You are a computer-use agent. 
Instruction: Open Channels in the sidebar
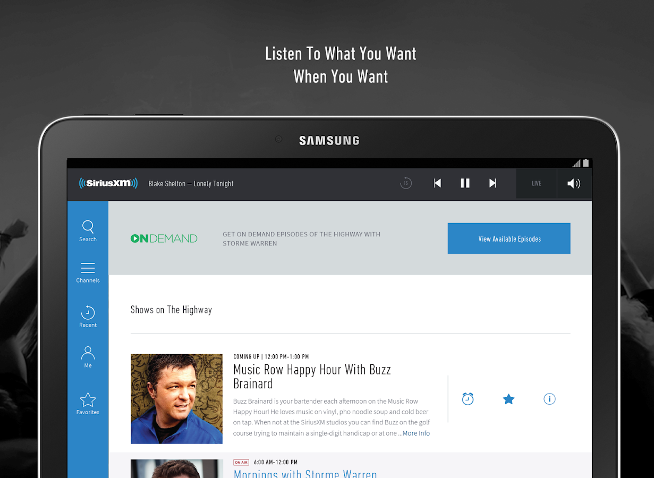tap(88, 273)
